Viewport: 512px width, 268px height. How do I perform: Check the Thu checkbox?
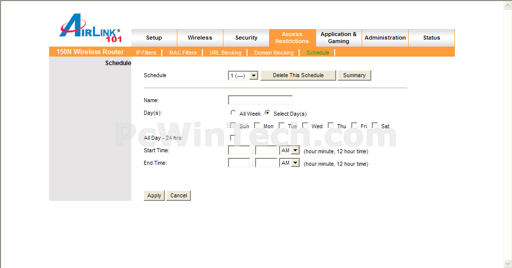pyautogui.click(x=331, y=125)
